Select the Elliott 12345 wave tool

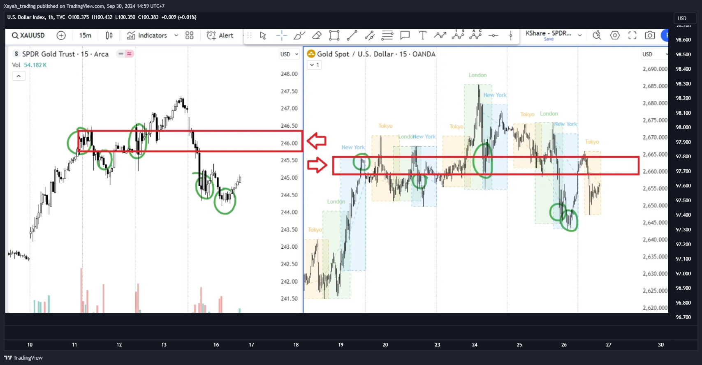tap(458, 35)
